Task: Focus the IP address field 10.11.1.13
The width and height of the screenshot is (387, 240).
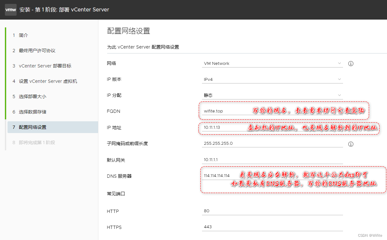Action: click(x=272, y=127)
